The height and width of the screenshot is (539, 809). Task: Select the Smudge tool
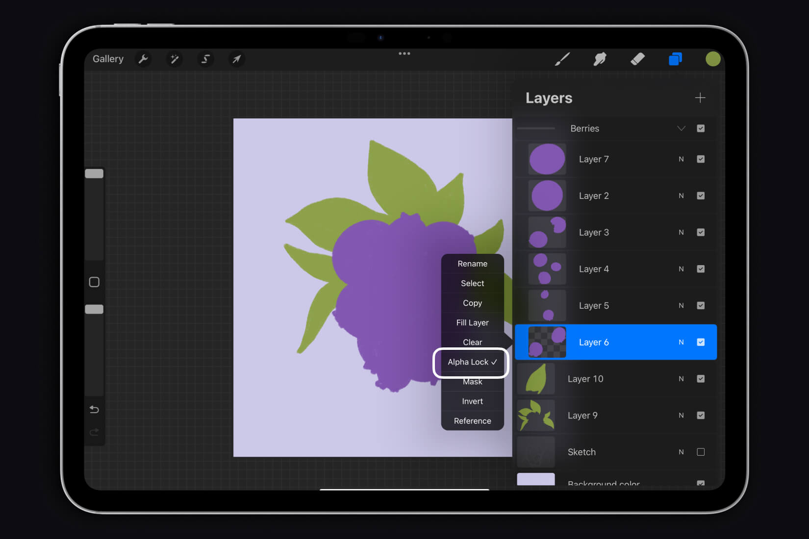coord(600,59)
